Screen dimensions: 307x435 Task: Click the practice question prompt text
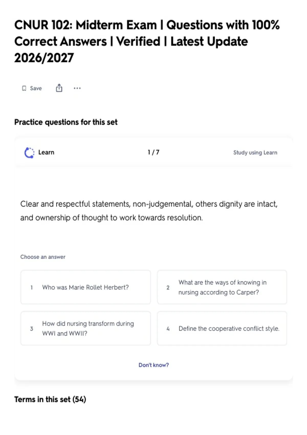149,211
